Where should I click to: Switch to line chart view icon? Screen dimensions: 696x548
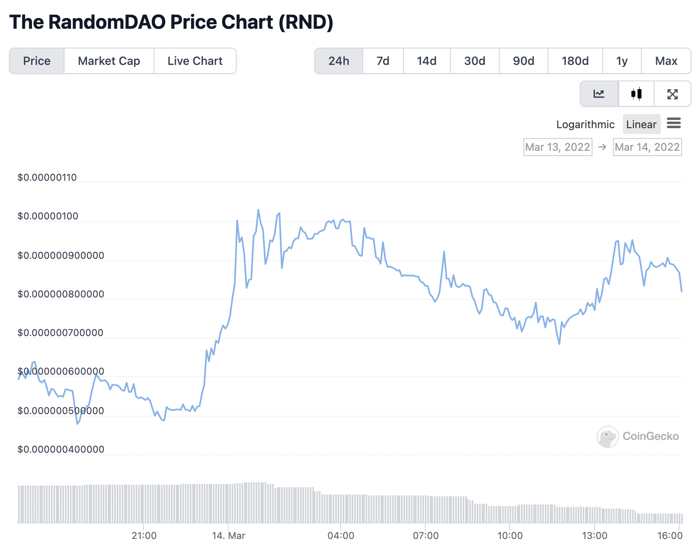pos(599,94)
